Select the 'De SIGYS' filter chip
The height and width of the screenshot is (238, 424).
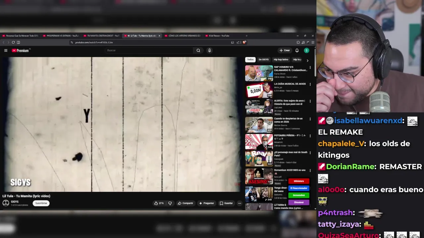point(263,59)
